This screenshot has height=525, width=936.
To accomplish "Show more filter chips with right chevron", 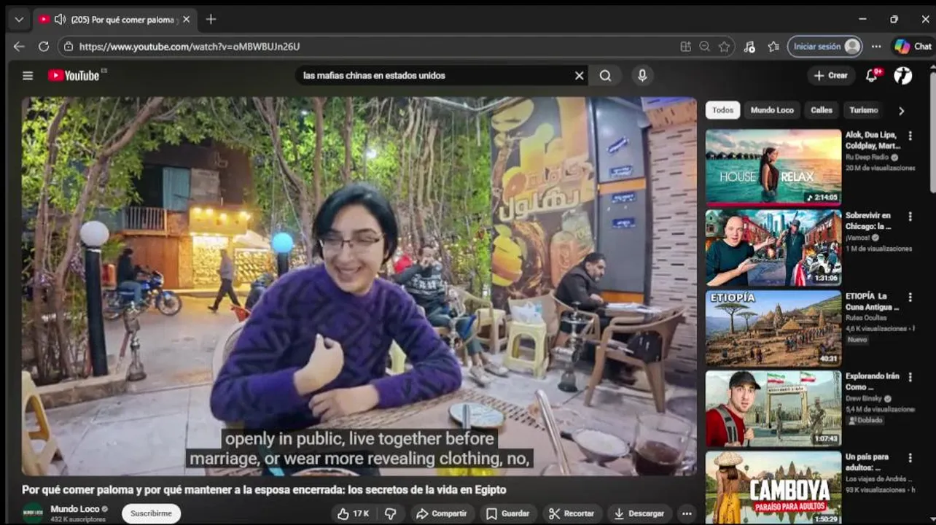I will click(902, 111).
